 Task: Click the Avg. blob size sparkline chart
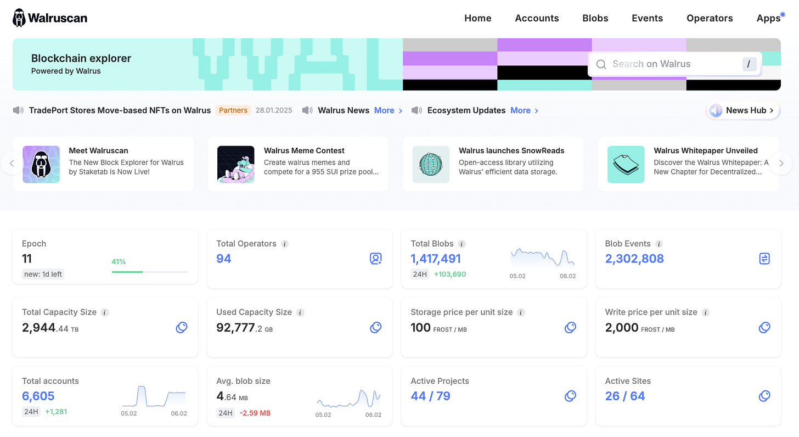point(349,398)
